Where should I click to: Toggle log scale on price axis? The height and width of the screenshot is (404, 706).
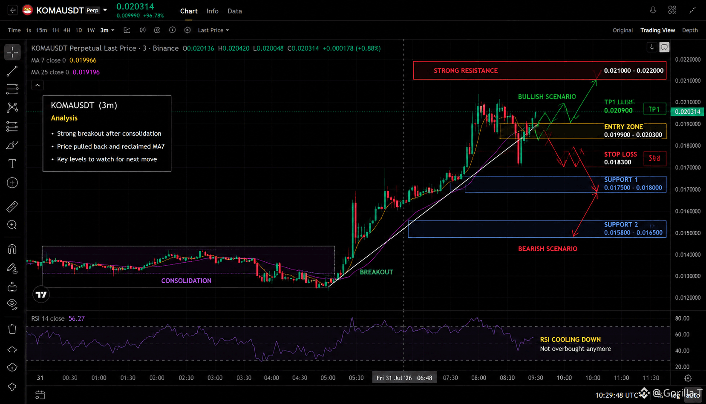pos(675,395)
